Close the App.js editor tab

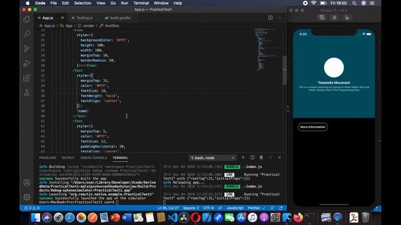coord(63,18)
